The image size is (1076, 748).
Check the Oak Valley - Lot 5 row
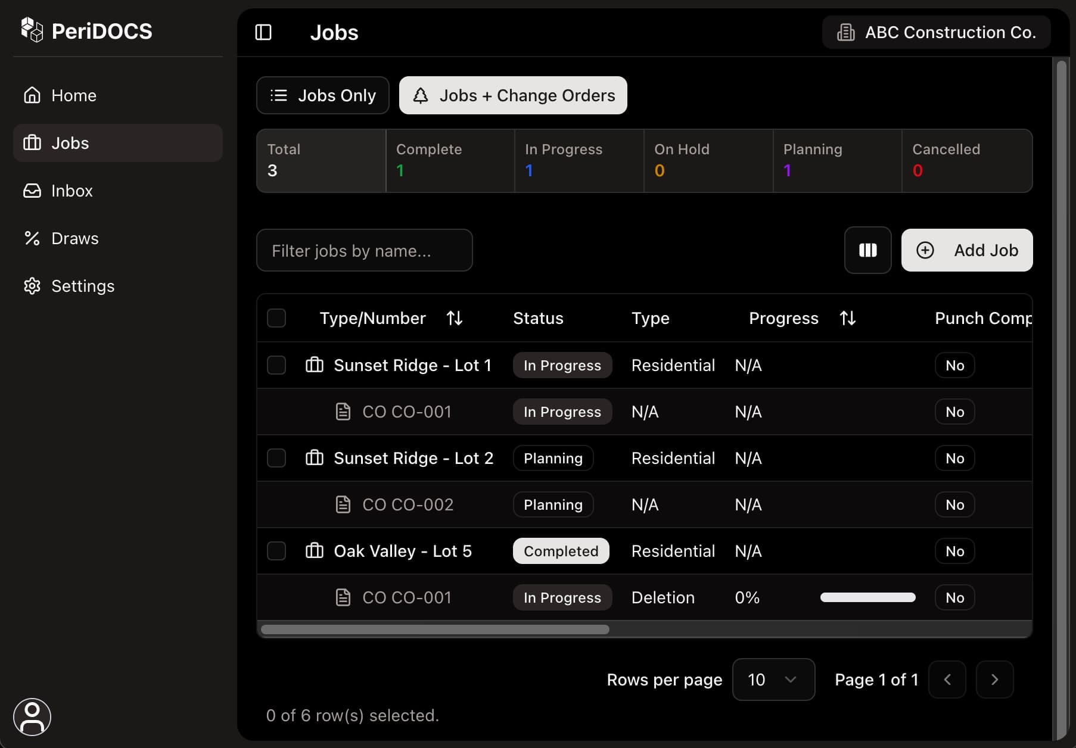click(276, 551)
